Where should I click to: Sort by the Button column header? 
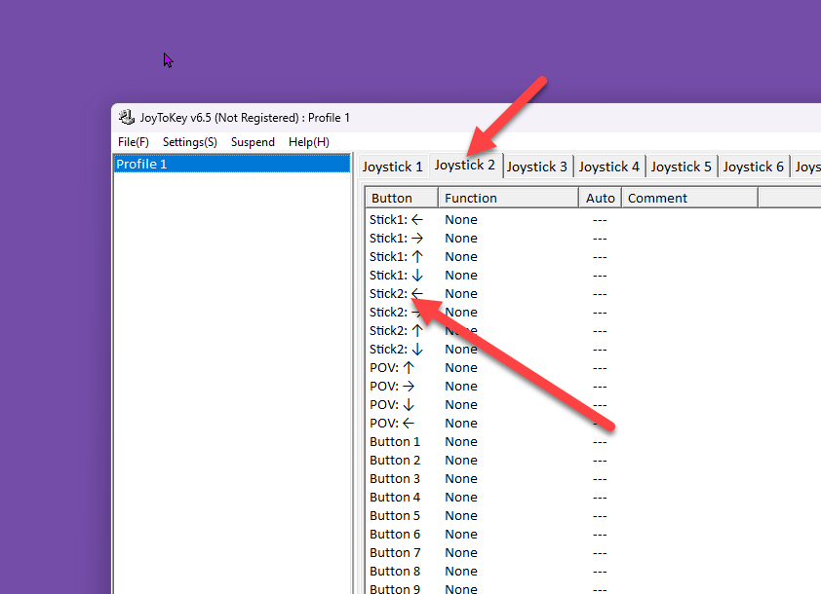pyautogui.click(x=402, y=198)
